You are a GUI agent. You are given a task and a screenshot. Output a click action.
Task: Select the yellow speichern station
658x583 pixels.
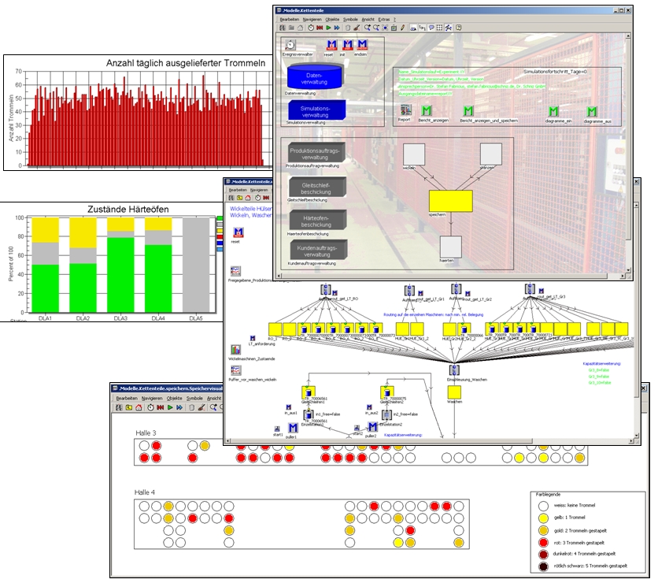pyautogui.click(x=450, y=201)
